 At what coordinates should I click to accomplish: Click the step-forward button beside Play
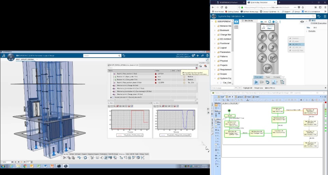(262, 82)
